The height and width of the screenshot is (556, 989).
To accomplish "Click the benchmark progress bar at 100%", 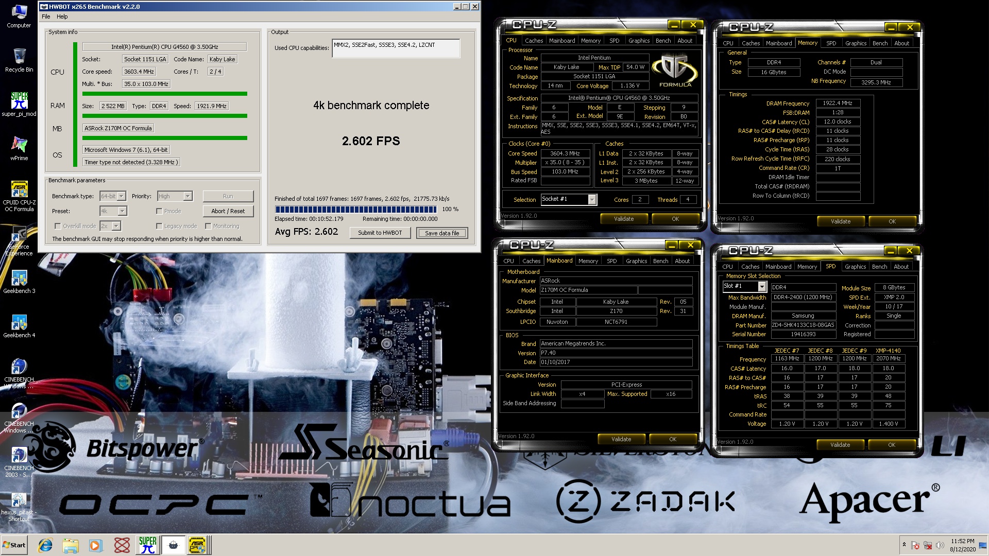I will [356, 209].
